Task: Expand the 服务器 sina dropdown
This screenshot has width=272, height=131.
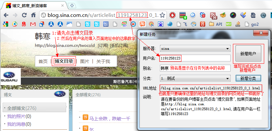Action: [195, 49]
